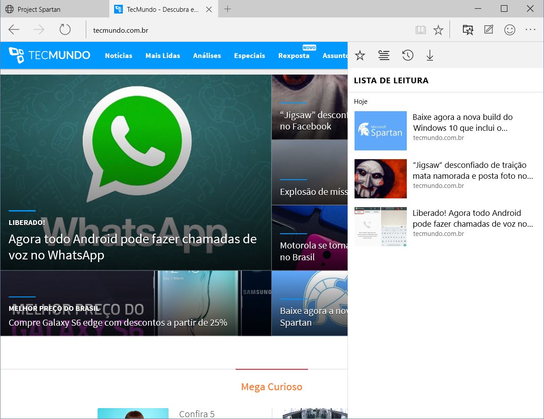The image size is (544, 419).
Task: Open the Mais Lidas menu
Action: (x=163, y=56)
